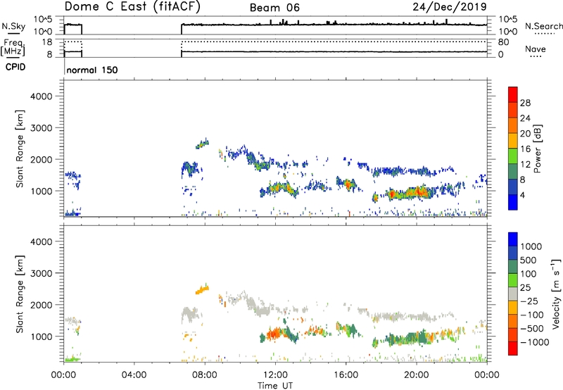This screenshot has height=390, width=563.
Task: Click the "-25" label on the velocity colorbar
Action: coord(530,301)
